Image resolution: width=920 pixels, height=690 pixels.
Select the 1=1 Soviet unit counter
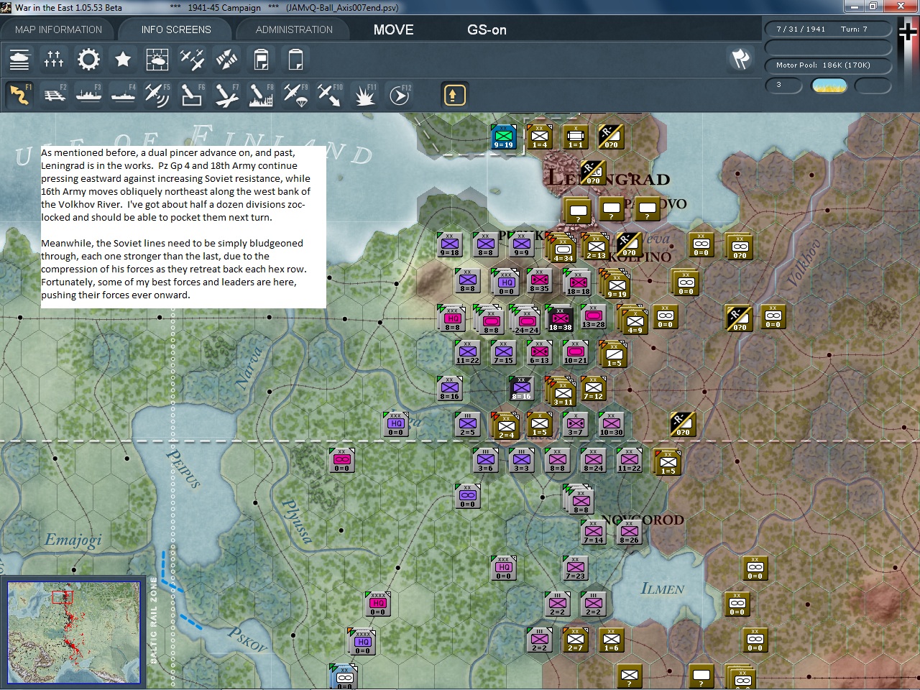(x=575, y=137)
